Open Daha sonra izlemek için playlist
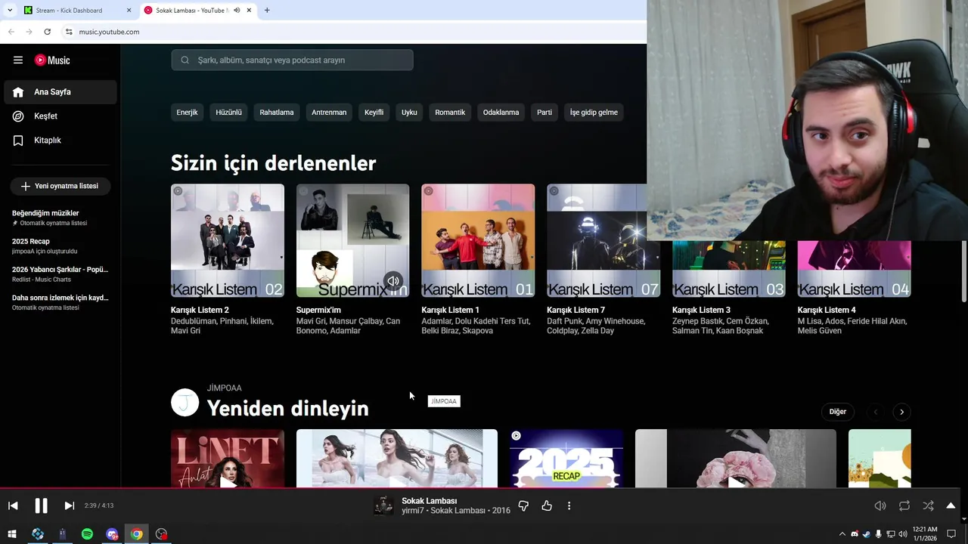The height and width of the screenshot is (544, 968). click(x=60, y=302)
